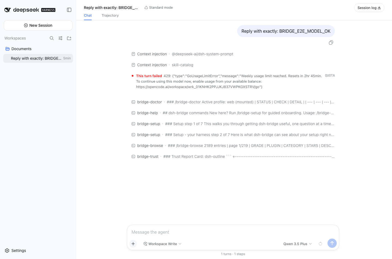Image resolution: width=392 pixels, height=259 pixels.
Task: Click the bridge-trust terminal icon
Action: point(133,156)
